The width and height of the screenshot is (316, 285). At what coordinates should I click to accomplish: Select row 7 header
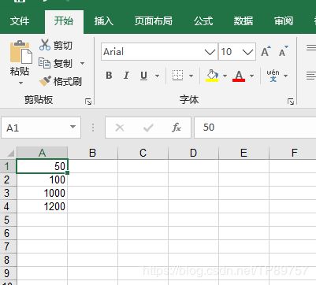click(8, 246)
